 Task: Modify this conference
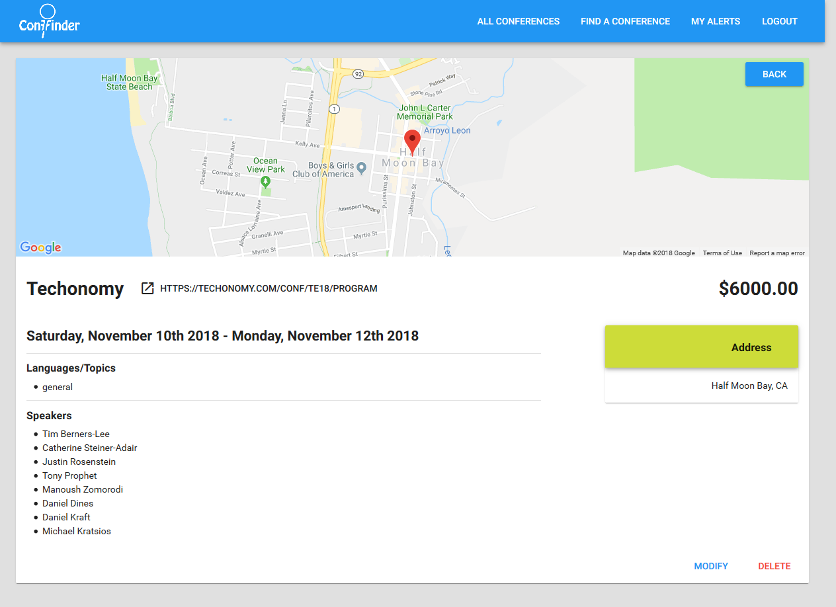click(711, 566)
